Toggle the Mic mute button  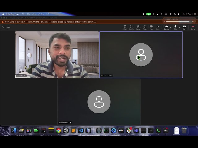[x=175, y=27]
